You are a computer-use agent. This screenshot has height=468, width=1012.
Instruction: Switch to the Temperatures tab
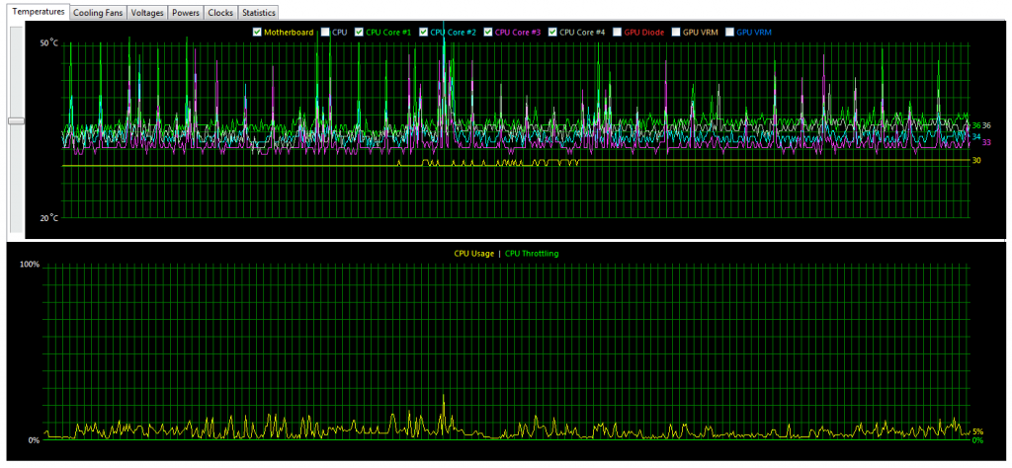pos(39,11)
